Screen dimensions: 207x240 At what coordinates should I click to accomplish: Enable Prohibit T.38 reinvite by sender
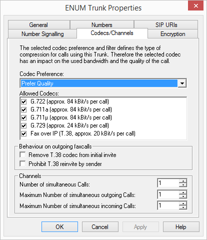(22, 163)
